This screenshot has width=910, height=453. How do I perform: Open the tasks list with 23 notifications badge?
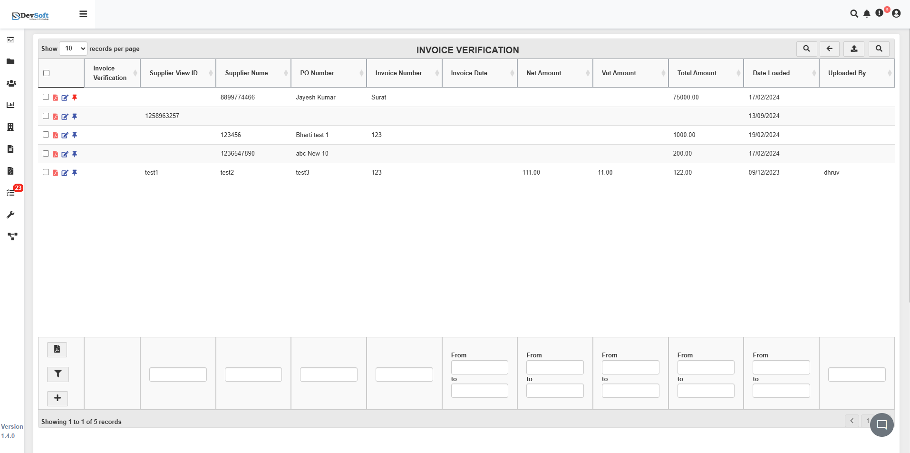(x=10, y=192)
